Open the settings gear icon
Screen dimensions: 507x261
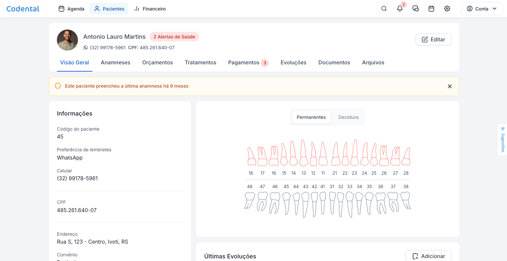[x=447, y=9]
